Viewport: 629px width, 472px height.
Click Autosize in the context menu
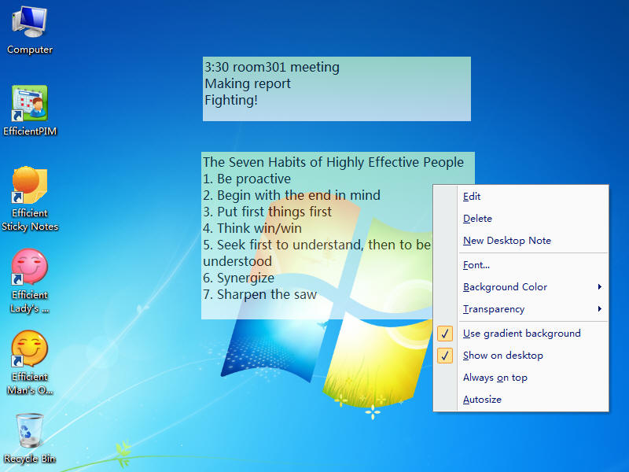coord(482,400)
